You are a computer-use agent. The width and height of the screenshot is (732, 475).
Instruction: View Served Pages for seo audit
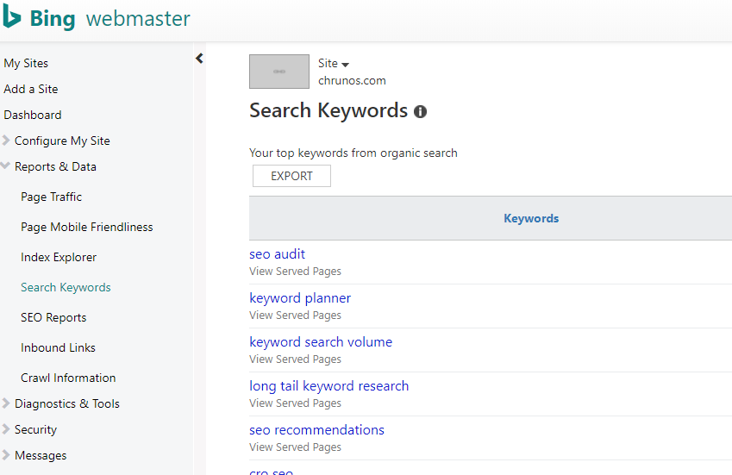(x=295, y=271)
